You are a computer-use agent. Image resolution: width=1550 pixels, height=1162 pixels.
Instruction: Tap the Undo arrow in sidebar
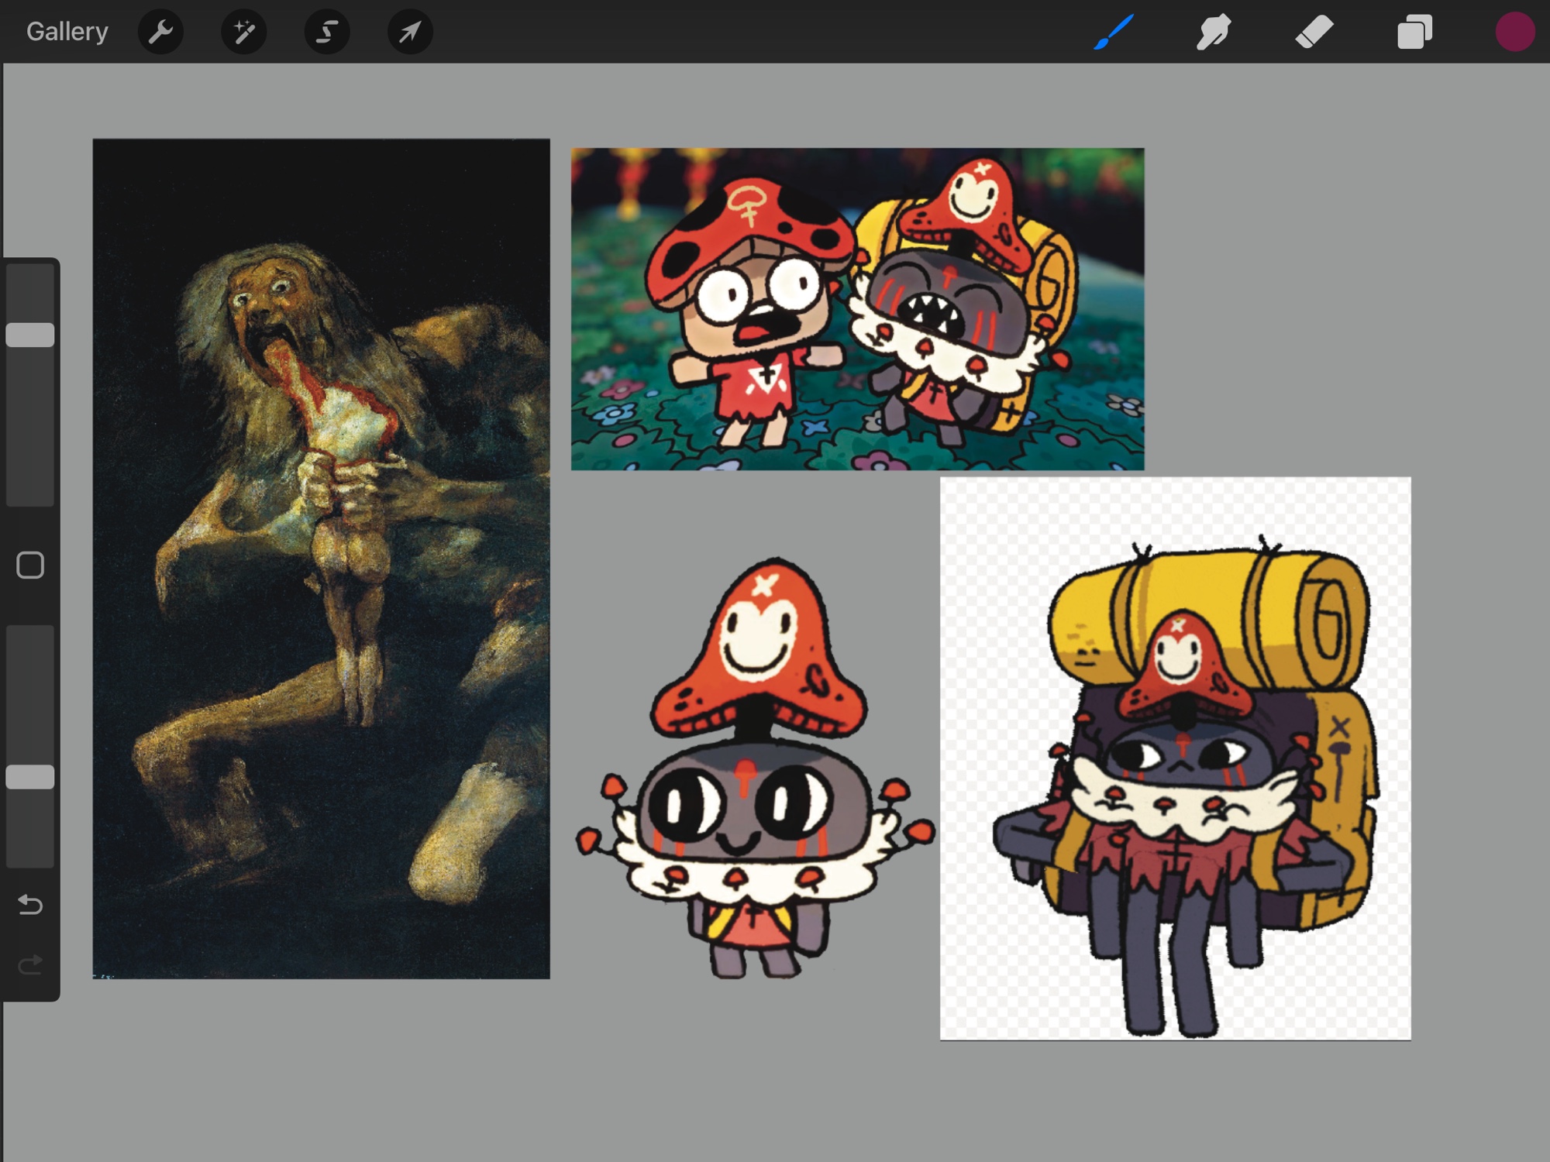coord(30,904)
